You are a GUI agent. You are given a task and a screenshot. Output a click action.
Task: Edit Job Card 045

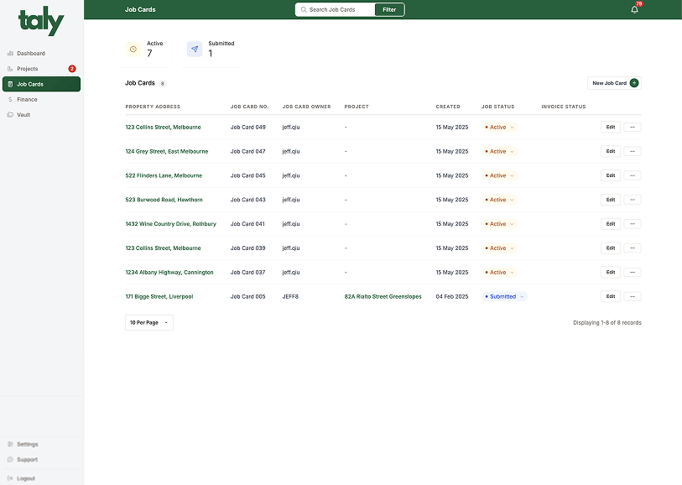pos(610,175)
